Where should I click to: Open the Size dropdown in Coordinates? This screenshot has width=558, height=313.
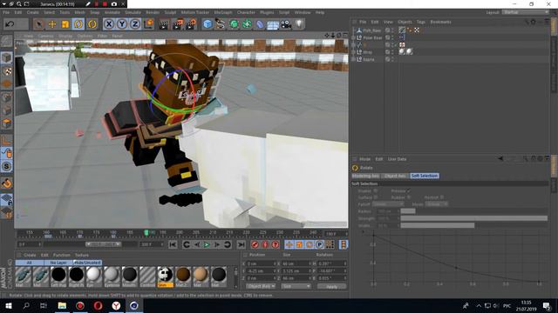(296, 286)
